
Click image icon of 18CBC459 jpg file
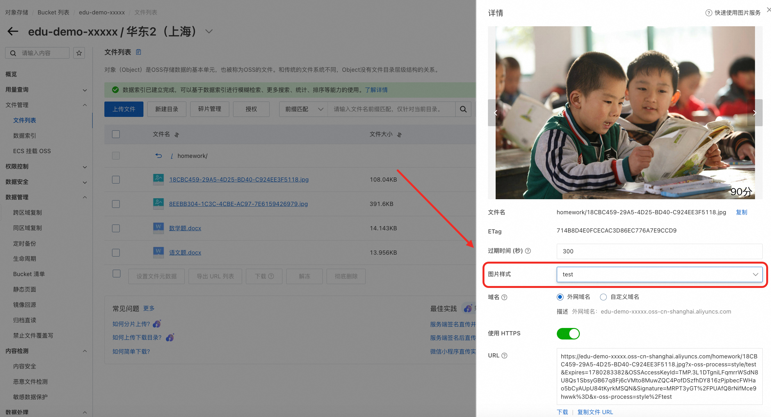[158, 179]
